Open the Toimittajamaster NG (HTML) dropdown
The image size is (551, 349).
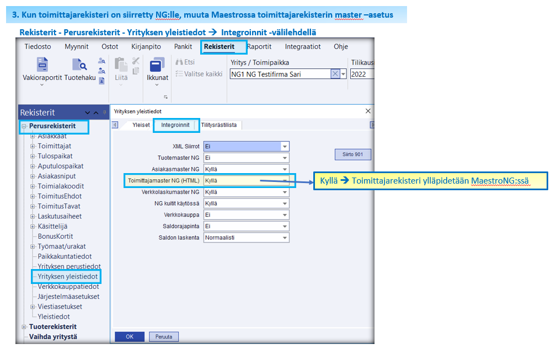click(285, 180)
